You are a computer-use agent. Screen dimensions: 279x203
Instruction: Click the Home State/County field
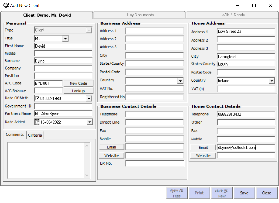(x=246, y=64)
